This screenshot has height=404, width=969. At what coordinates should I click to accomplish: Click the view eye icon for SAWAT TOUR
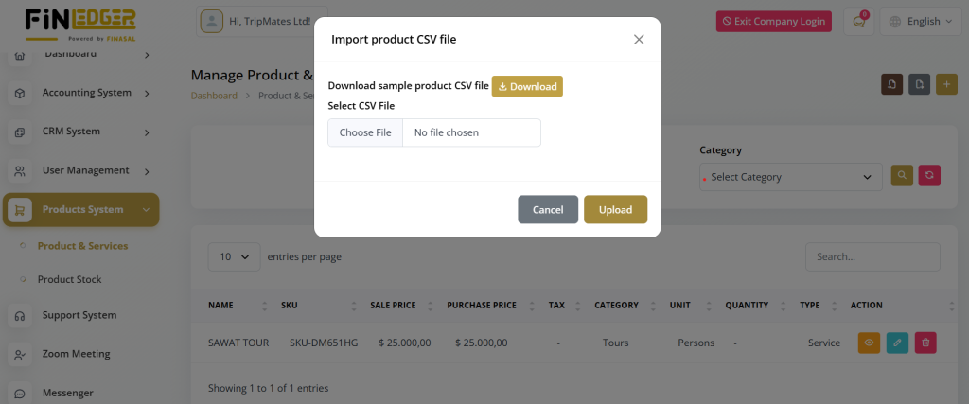pos(869,343)
